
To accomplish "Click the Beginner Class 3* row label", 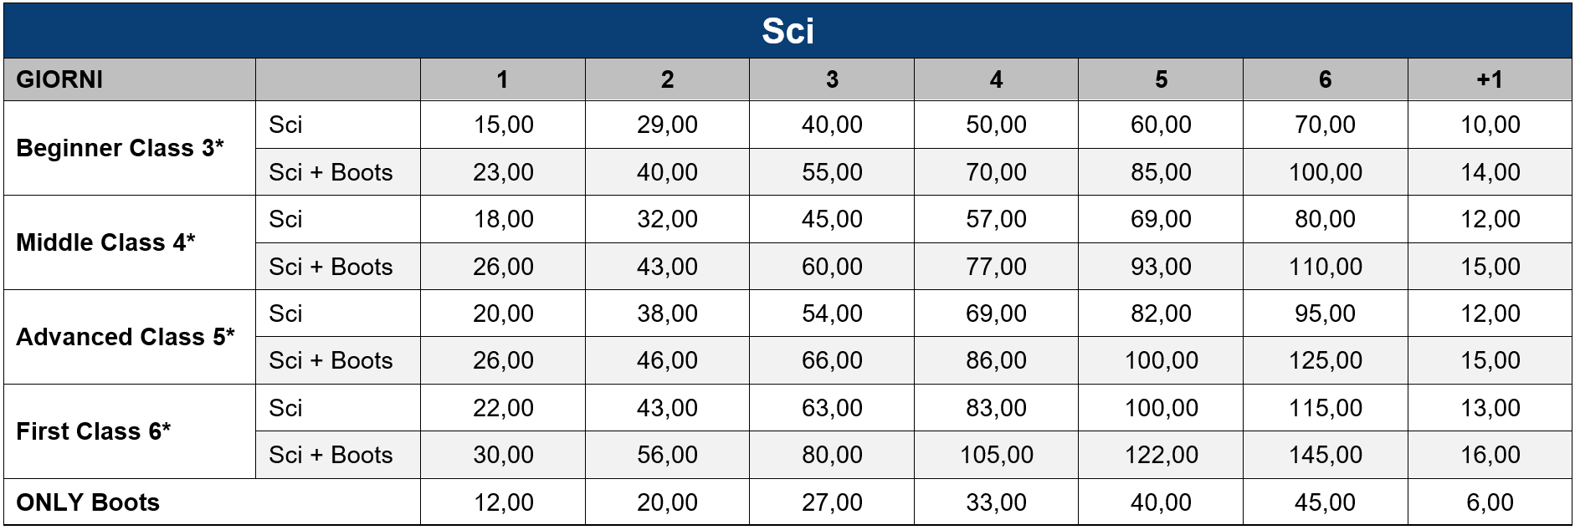I will tap(120, 148).
